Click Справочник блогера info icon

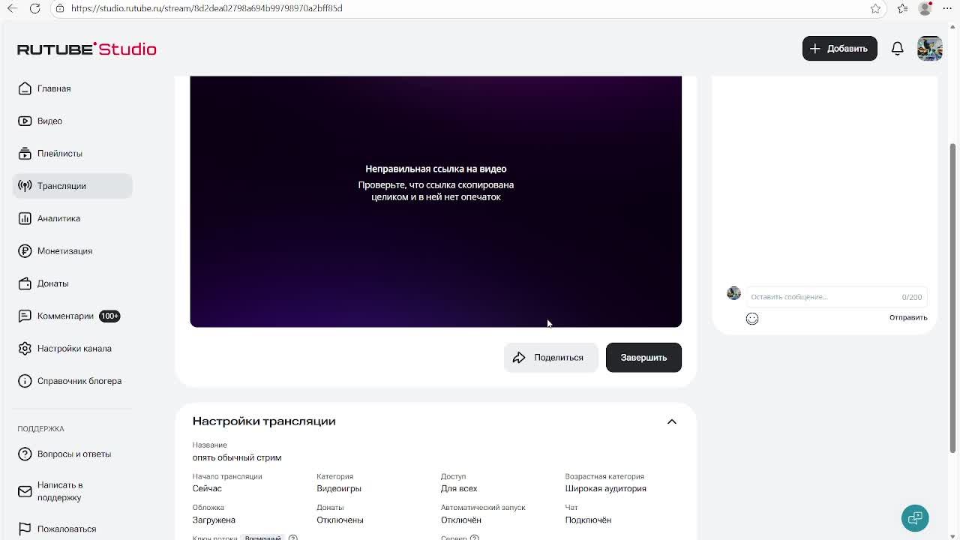pos(25,381)
